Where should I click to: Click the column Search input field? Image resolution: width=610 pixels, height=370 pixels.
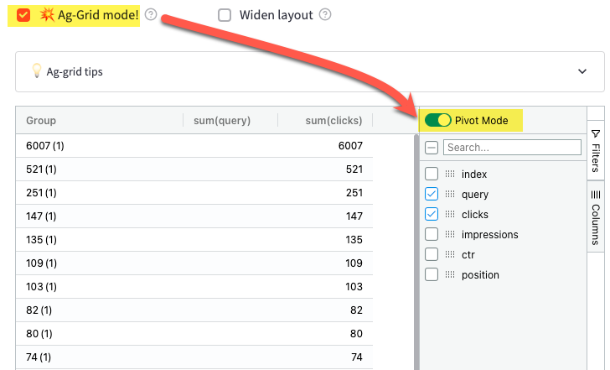(x=512, y=148)
